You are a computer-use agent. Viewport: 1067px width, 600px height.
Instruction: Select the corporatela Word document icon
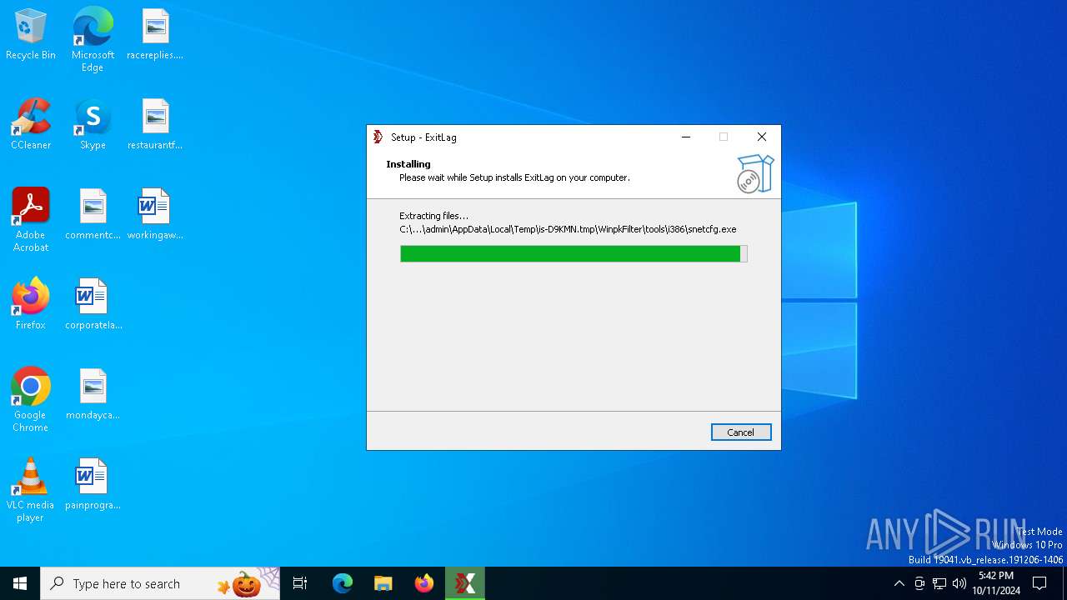93,304
